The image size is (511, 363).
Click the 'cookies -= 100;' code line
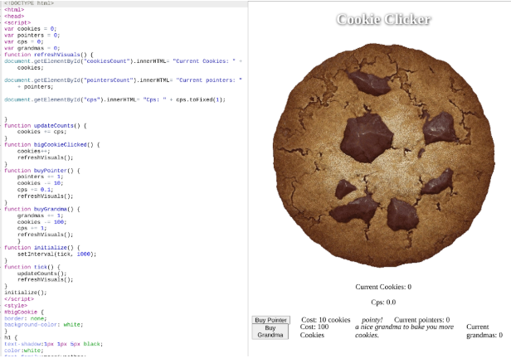(x=41, y=222)
